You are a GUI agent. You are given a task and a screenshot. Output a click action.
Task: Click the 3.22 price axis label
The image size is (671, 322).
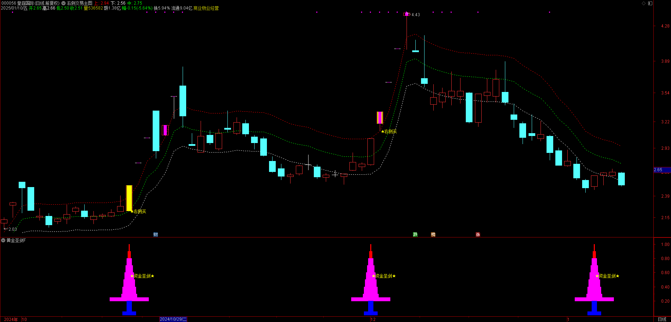pyautogui.click(x=665, y=122)
